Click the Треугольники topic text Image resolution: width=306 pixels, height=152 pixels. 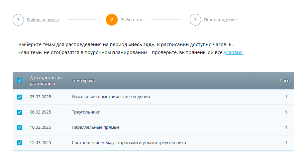(86, 112)
